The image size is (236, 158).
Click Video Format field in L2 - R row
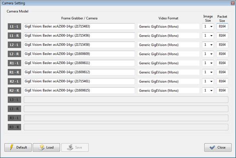[x=168, y=54]
